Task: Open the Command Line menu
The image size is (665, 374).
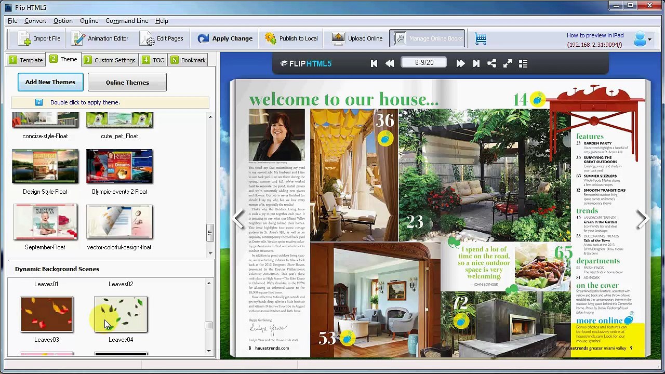Action: coord(127,21)
